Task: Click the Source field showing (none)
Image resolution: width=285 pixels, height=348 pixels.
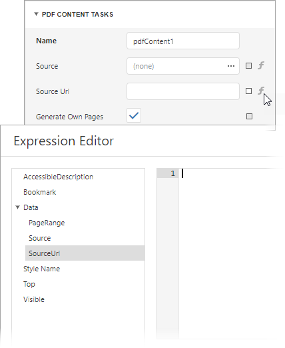Action: coord(183,66)
